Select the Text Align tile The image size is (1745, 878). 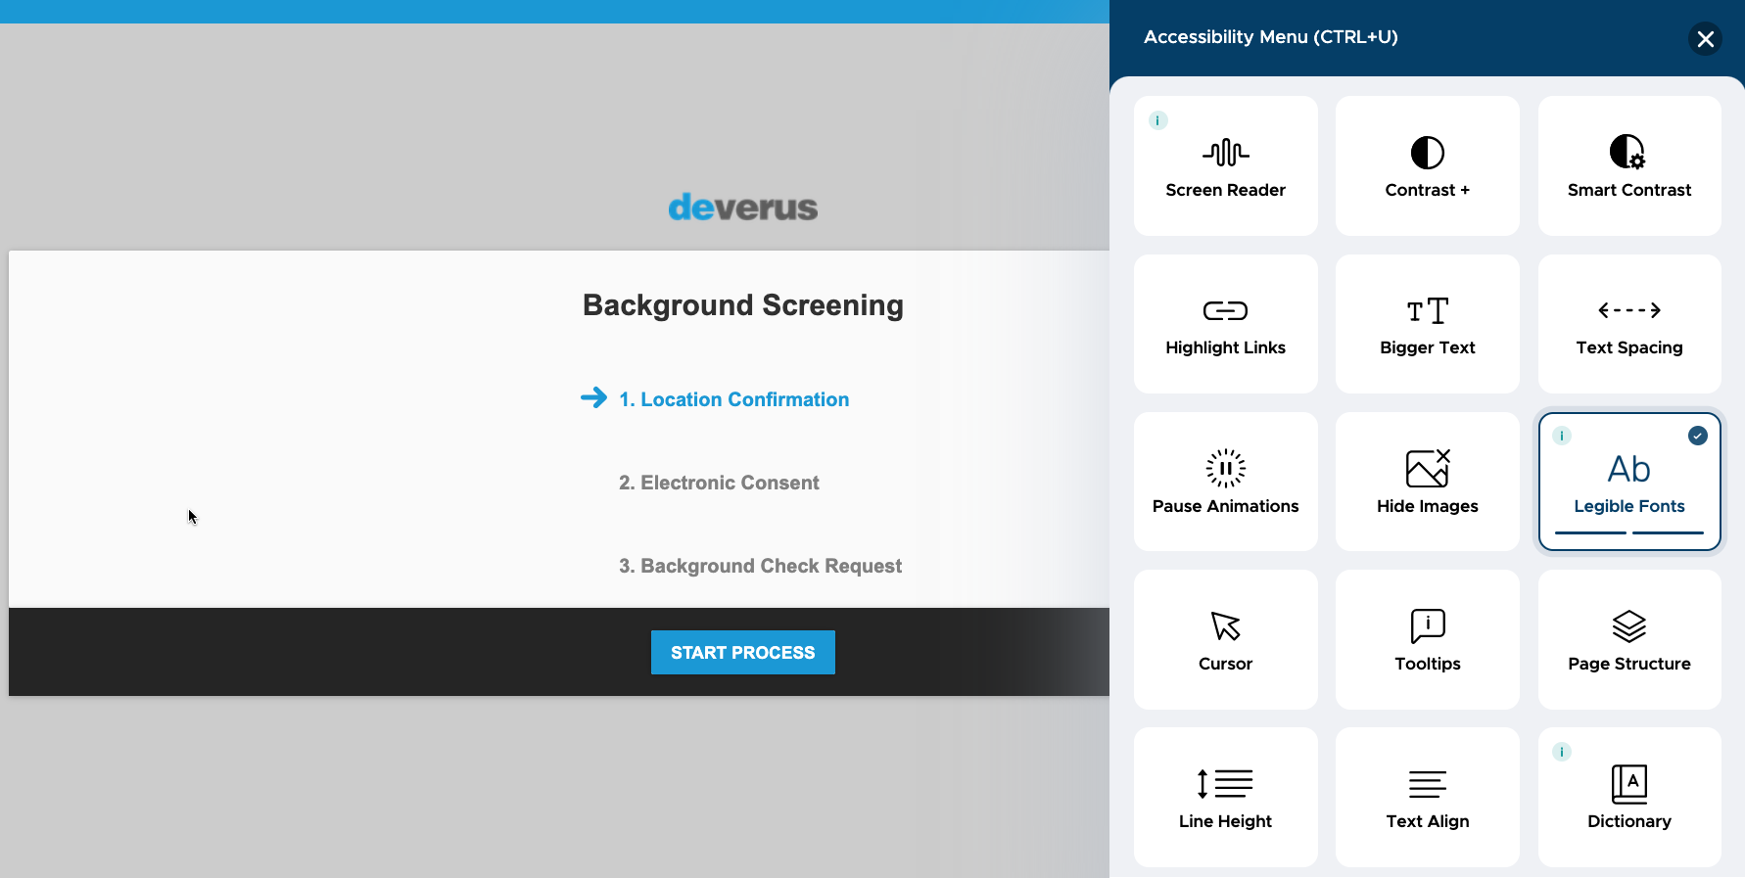click(1427, 797)
